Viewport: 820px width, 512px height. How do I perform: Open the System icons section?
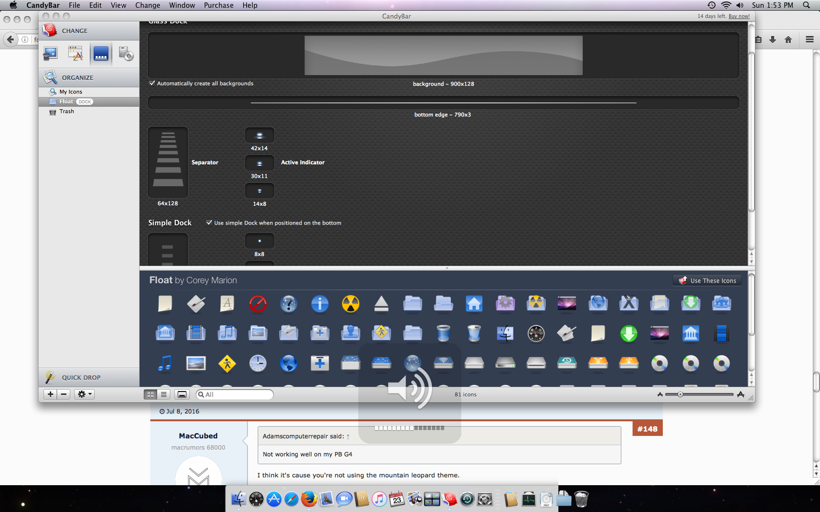[50, 54]
